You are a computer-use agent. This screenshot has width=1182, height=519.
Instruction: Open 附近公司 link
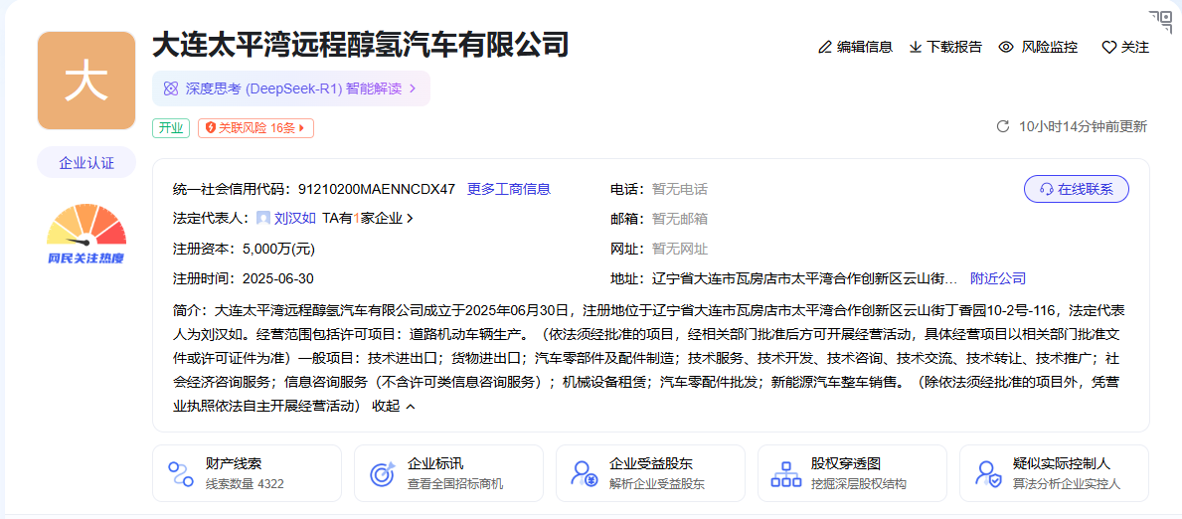pyautogui.click(x=998, y=278)
